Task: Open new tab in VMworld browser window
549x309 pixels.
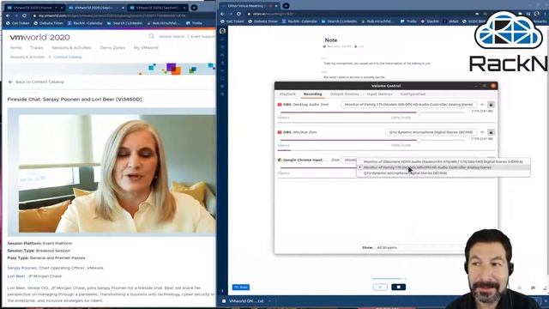Action: pos(194,8)
